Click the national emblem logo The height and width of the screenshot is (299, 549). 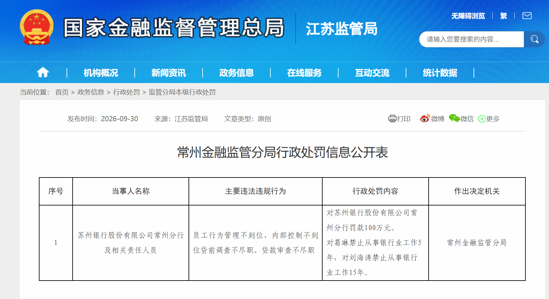pyautogui.click(x=37, y=27)
